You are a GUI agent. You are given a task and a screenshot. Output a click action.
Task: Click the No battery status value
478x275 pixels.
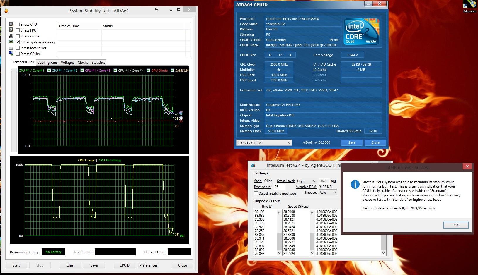coord(53,252)
